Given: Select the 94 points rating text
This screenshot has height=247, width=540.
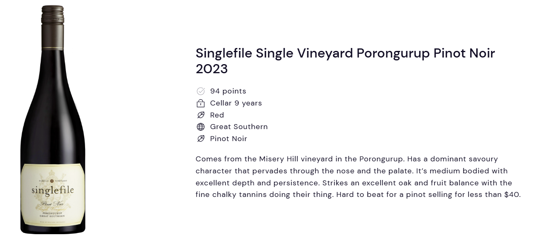Looking at the screenshot, I should (228, 91).
